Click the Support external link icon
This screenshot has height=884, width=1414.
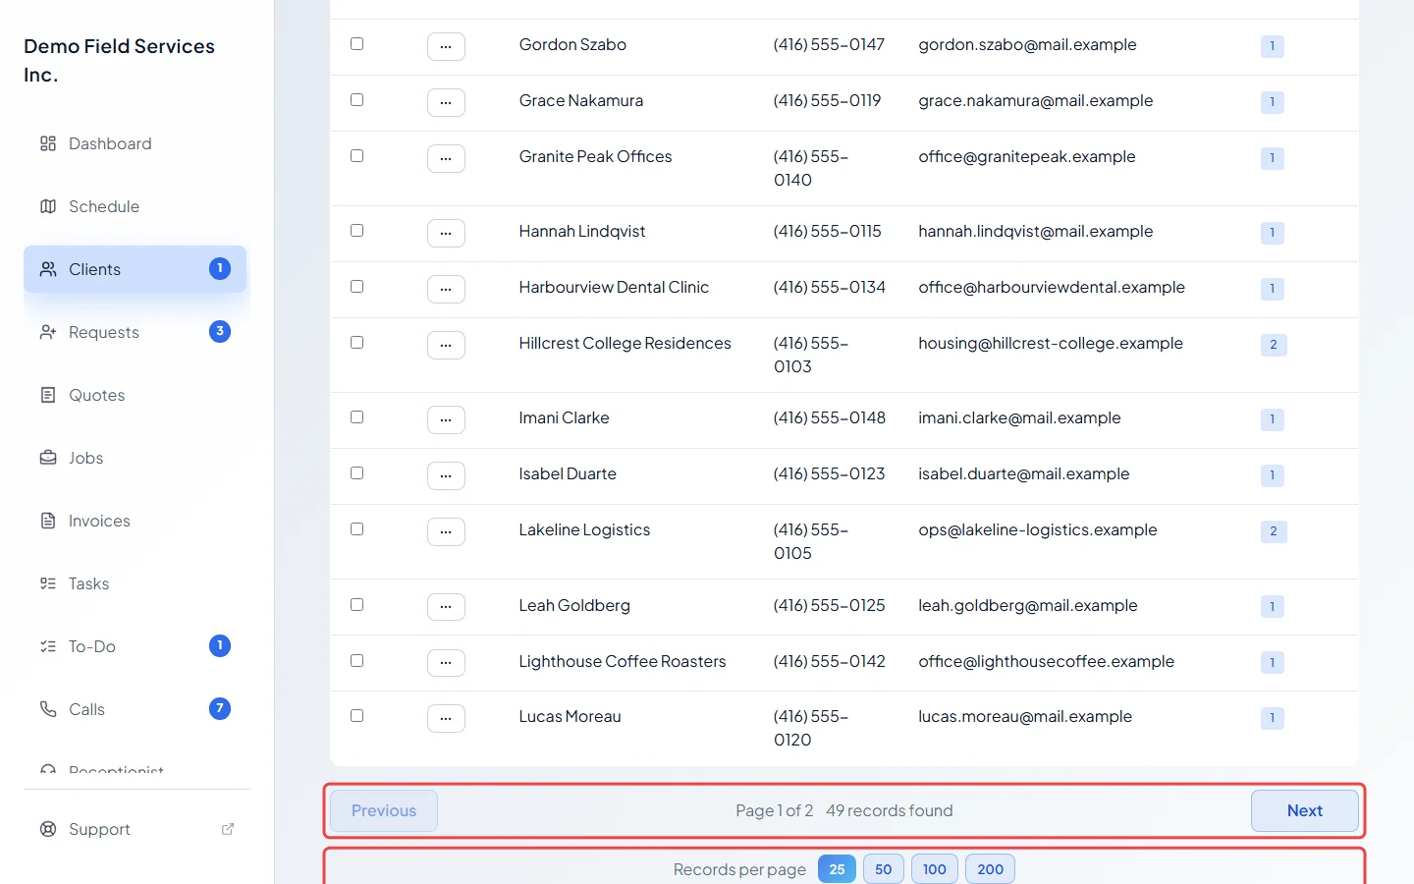pyautogui.click(x=228, y=829)
